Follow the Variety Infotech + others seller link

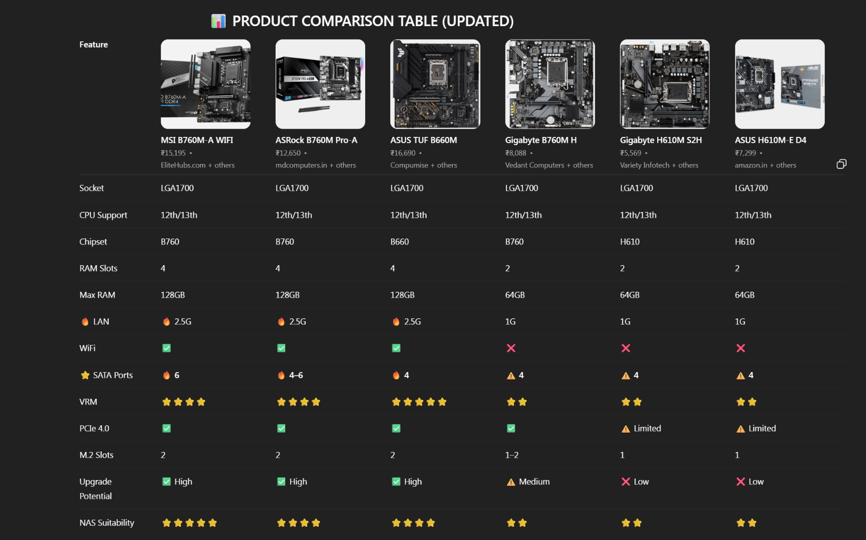click(x=659, y=165)
